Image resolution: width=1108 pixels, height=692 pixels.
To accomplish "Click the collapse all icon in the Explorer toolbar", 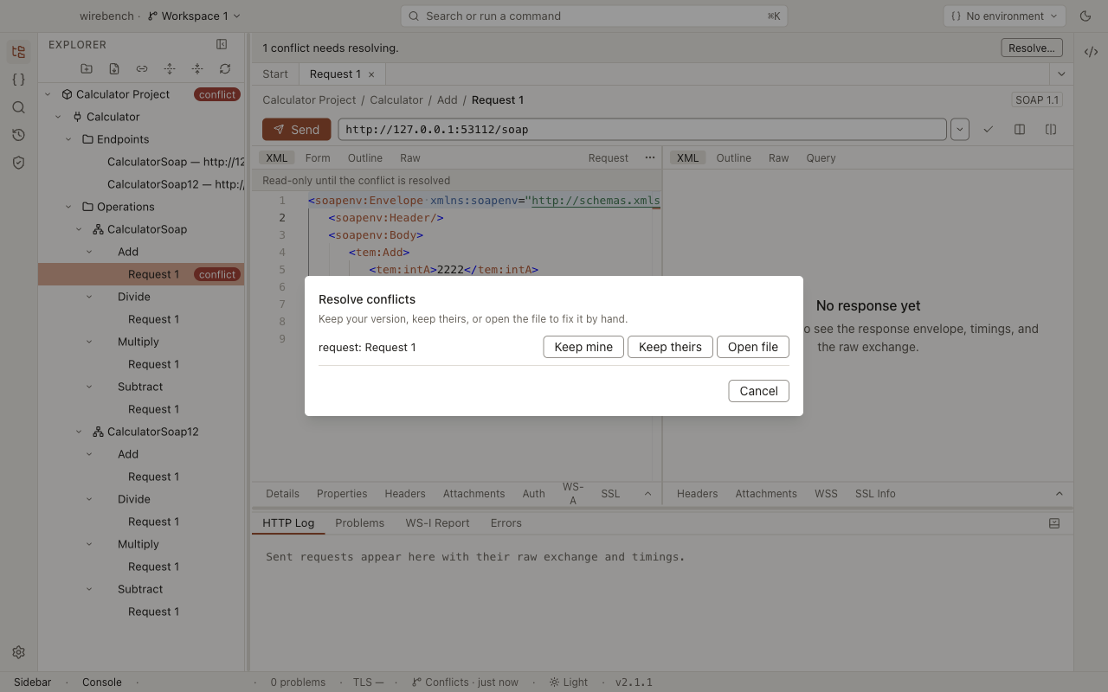I will tap(197, 68).
